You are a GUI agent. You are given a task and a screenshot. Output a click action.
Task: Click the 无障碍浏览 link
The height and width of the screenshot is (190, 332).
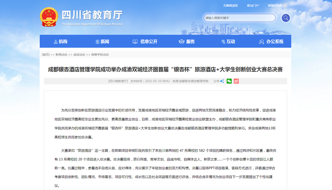230,6
